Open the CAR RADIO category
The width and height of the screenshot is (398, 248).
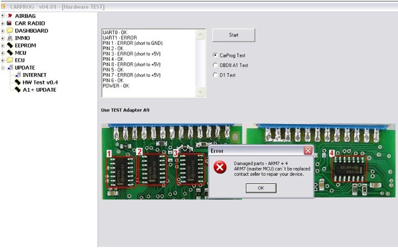[30, 23]
